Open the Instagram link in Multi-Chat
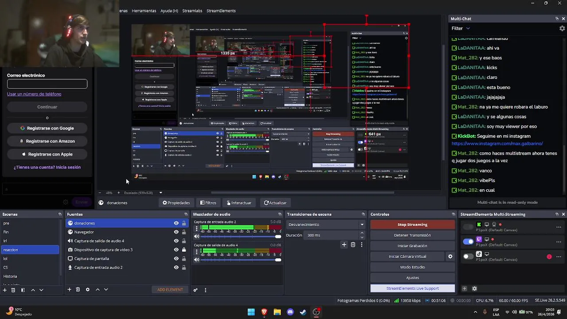Screen dimensions: 567x319 [497, 144]
